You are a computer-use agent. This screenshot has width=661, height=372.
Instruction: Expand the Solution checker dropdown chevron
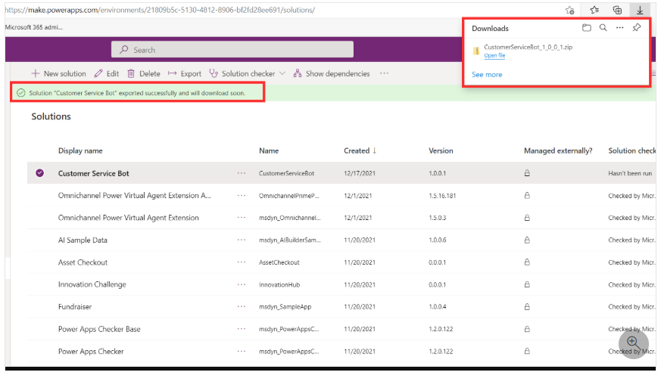282,73
